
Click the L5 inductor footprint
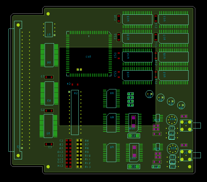(x=173, y=167)
